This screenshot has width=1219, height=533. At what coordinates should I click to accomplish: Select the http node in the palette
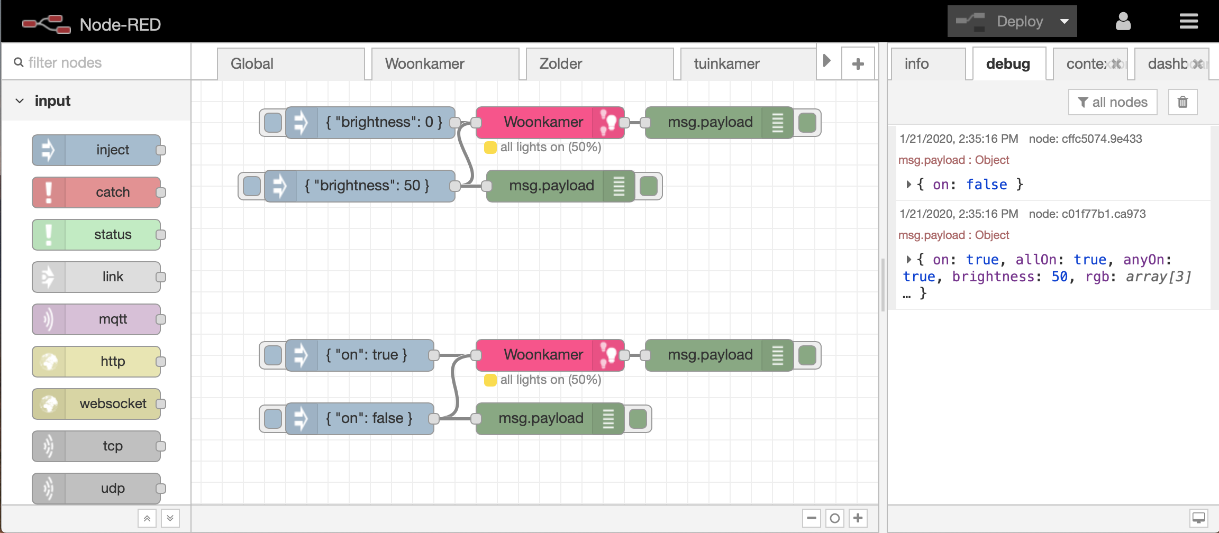pyautogui.click(x=97, y=361)
